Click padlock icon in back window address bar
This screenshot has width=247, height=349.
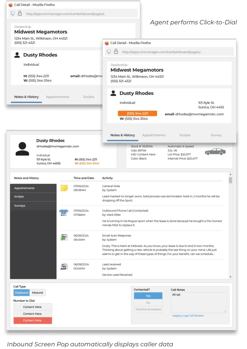[20, 13]
